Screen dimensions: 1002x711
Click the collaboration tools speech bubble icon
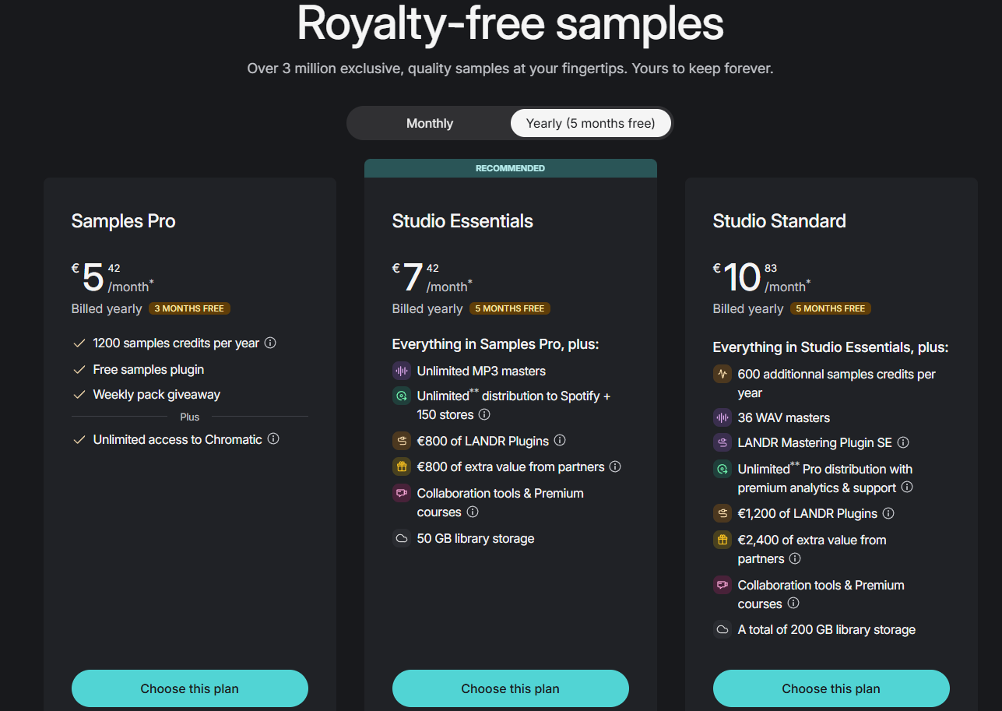402,493
